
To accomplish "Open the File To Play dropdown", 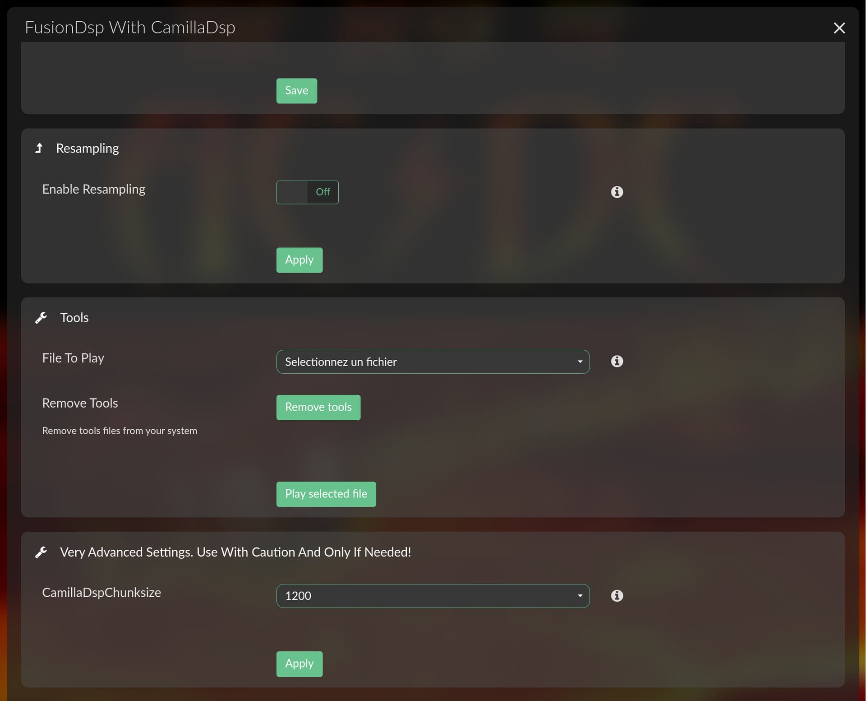I will [433, 362].
